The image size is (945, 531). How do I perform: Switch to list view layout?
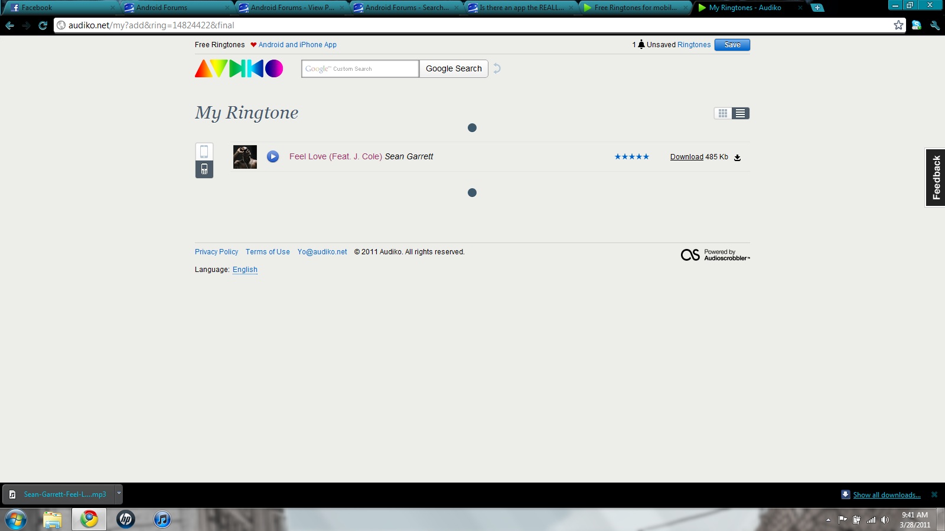(x=741, y=113)
